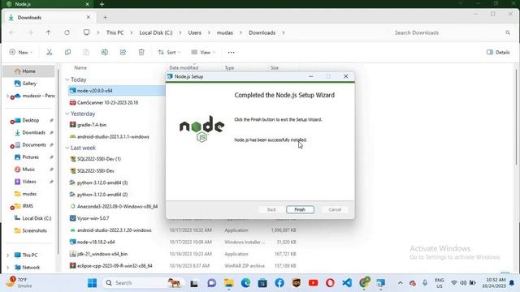Viewport: 520px width, 292px height.
Task: Open Visual Studio Code from taskbar
Action: (347, 283)
